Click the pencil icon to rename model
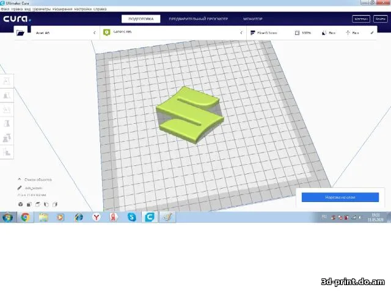The height and width of the screenshot is (293, 391). (x=20, y=188)
